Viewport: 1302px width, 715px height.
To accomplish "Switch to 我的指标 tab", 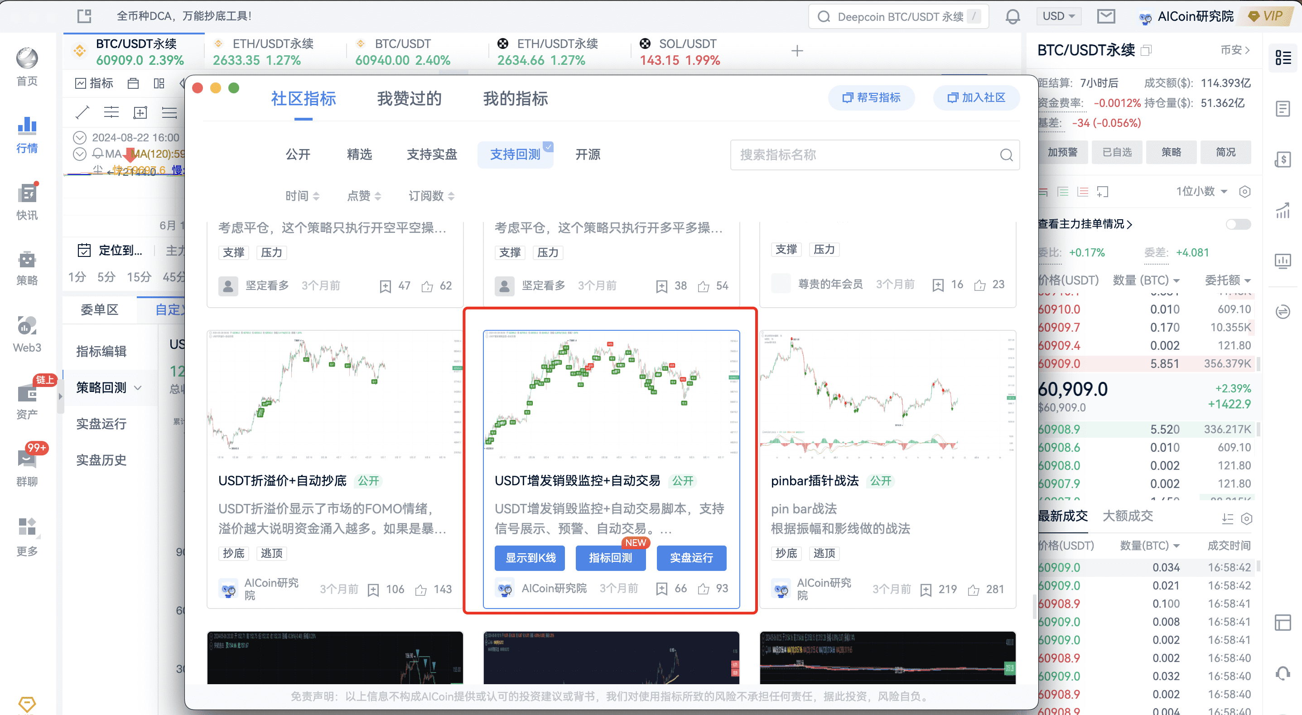I will pos(516,99).
